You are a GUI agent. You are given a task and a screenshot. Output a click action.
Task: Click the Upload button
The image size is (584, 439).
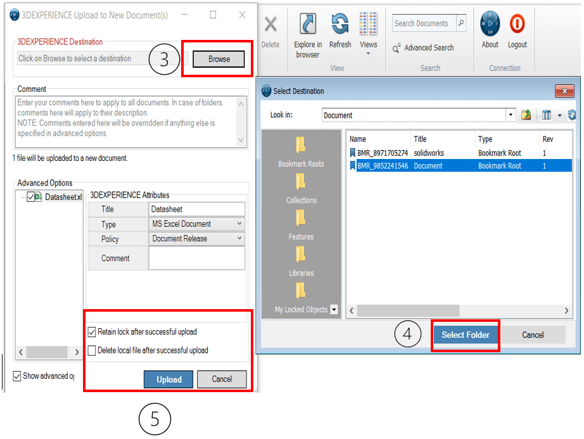168,379
